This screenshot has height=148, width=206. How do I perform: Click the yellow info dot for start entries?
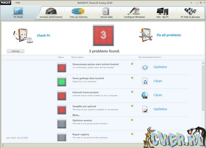[x=132, y=64]
